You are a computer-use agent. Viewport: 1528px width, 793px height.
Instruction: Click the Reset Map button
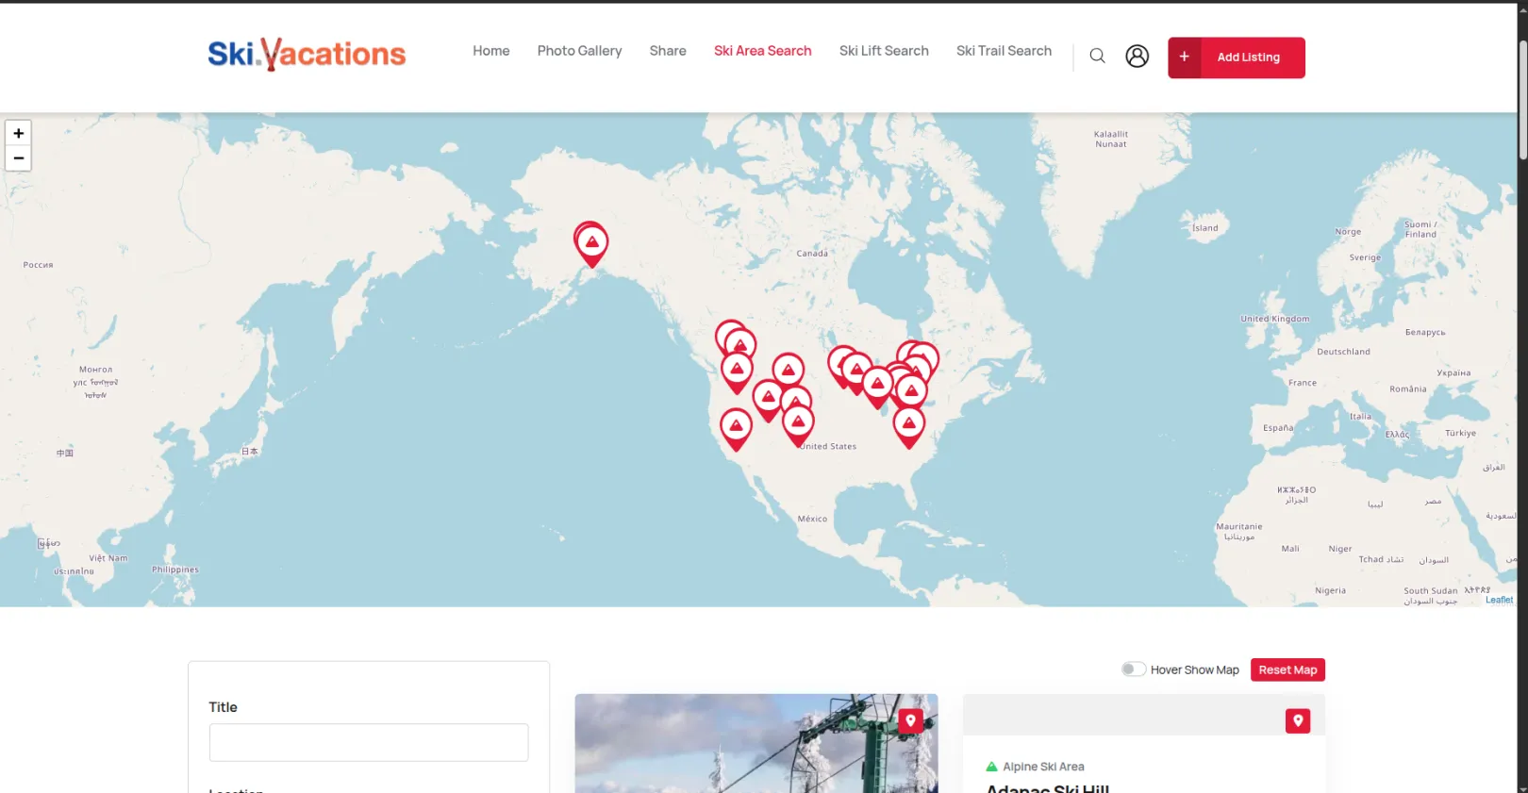click(1287, 669)
